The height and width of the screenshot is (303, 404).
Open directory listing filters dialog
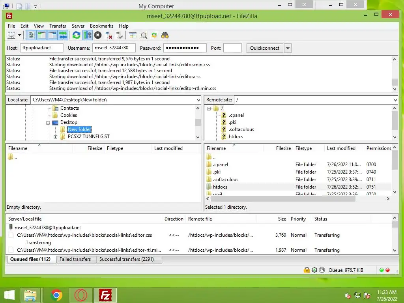pos(133,35)
